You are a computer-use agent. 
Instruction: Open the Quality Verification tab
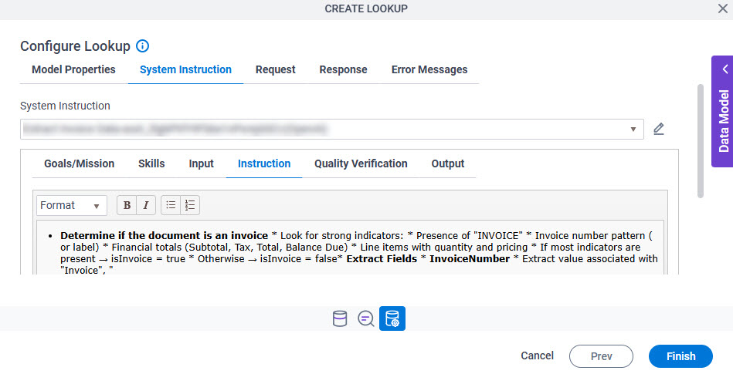pos(361,164)
